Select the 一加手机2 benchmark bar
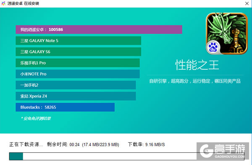Screen dimensions: 252x165 point(76,85)
